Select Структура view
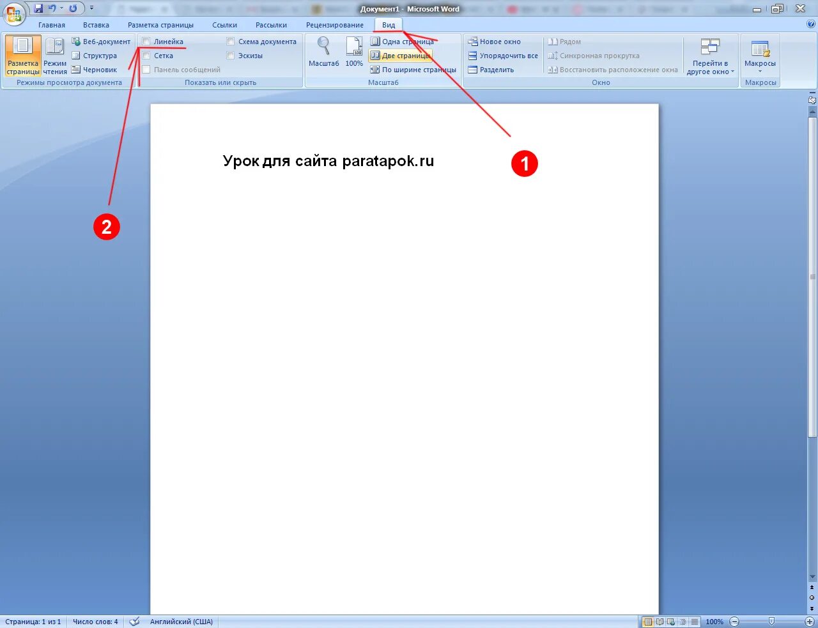The width and height of the screenshot is (818, 628). (x=95, y=56)
